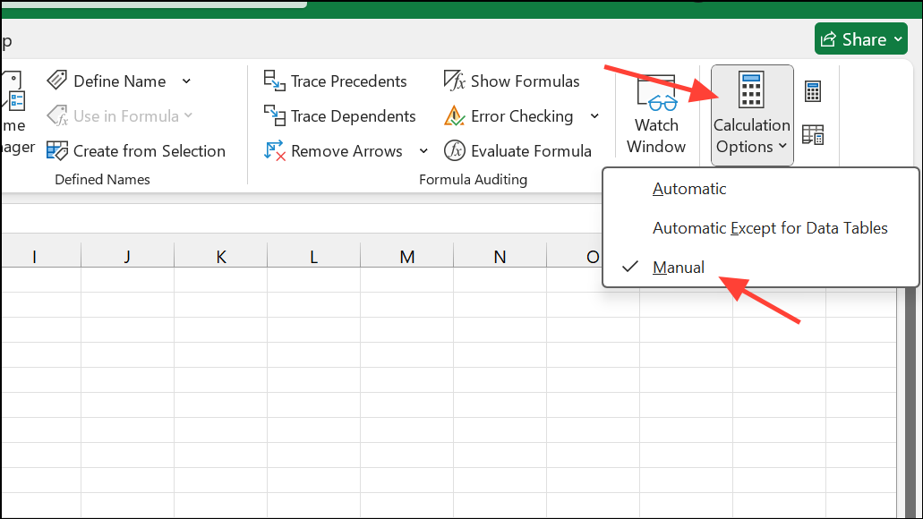This screenshot has width=923, height=519.
Task: Select Automatic Except for Data Tables
Action: pos(770,228)
